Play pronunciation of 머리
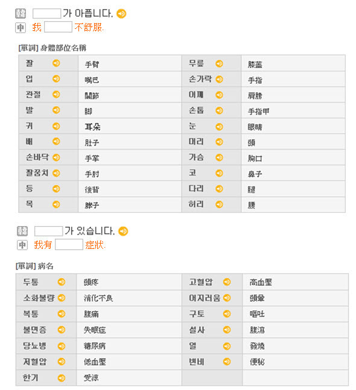The width and height of the screenshot is (356, 390). (219, 142)
